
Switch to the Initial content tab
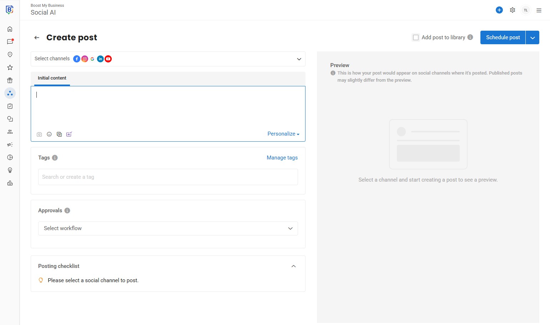pos(52,78)
